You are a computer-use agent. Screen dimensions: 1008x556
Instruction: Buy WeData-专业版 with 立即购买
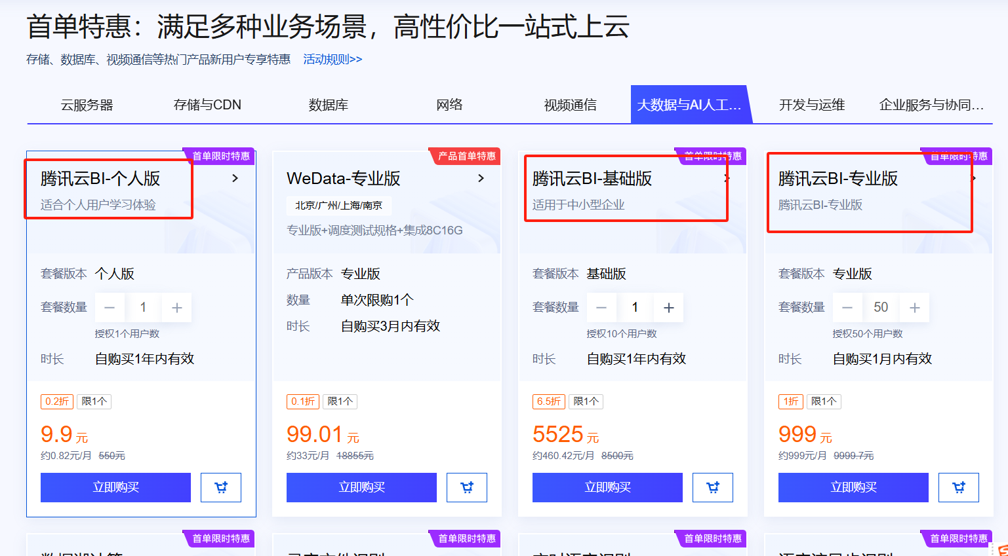[x=361, y=487]
